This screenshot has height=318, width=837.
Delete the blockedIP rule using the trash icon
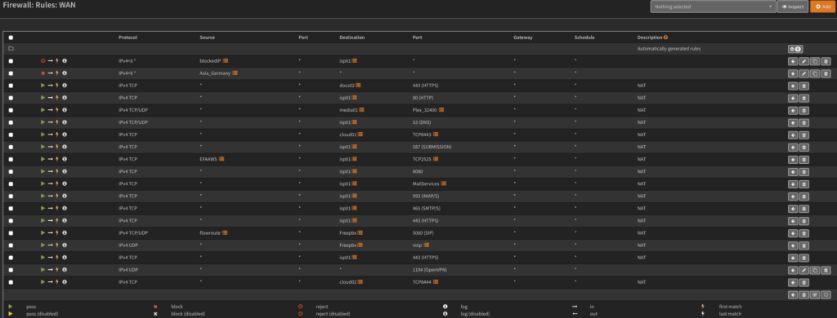click(826, 61)
